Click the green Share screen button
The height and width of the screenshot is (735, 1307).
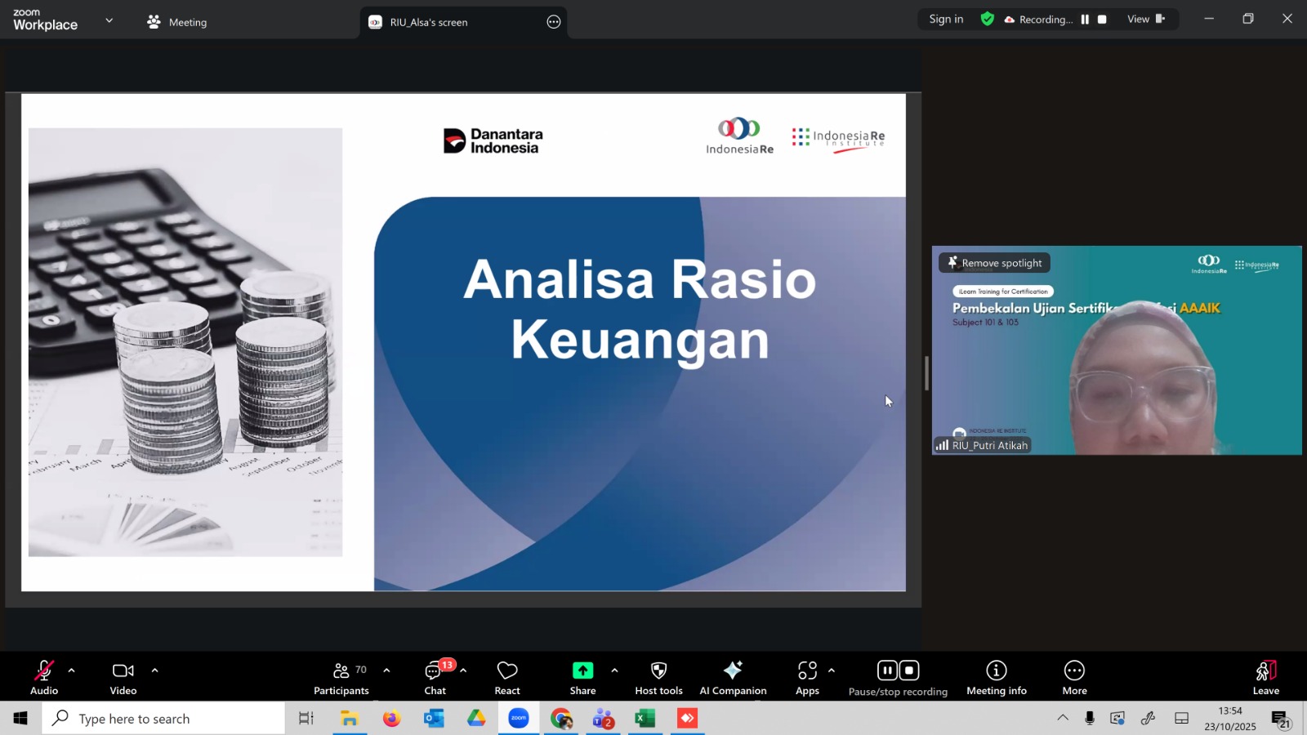click(582, 678)
